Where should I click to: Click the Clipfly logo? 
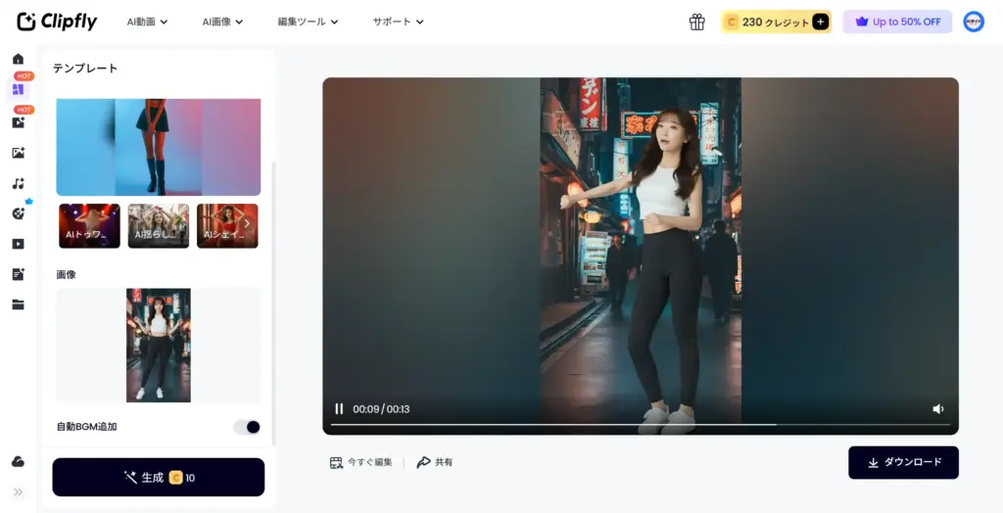coord(57,22)
